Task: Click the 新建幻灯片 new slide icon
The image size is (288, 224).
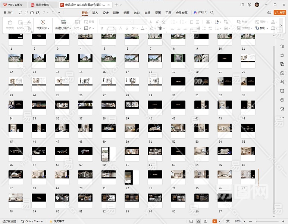Action: pyautogui.click(x=63, y=22)
